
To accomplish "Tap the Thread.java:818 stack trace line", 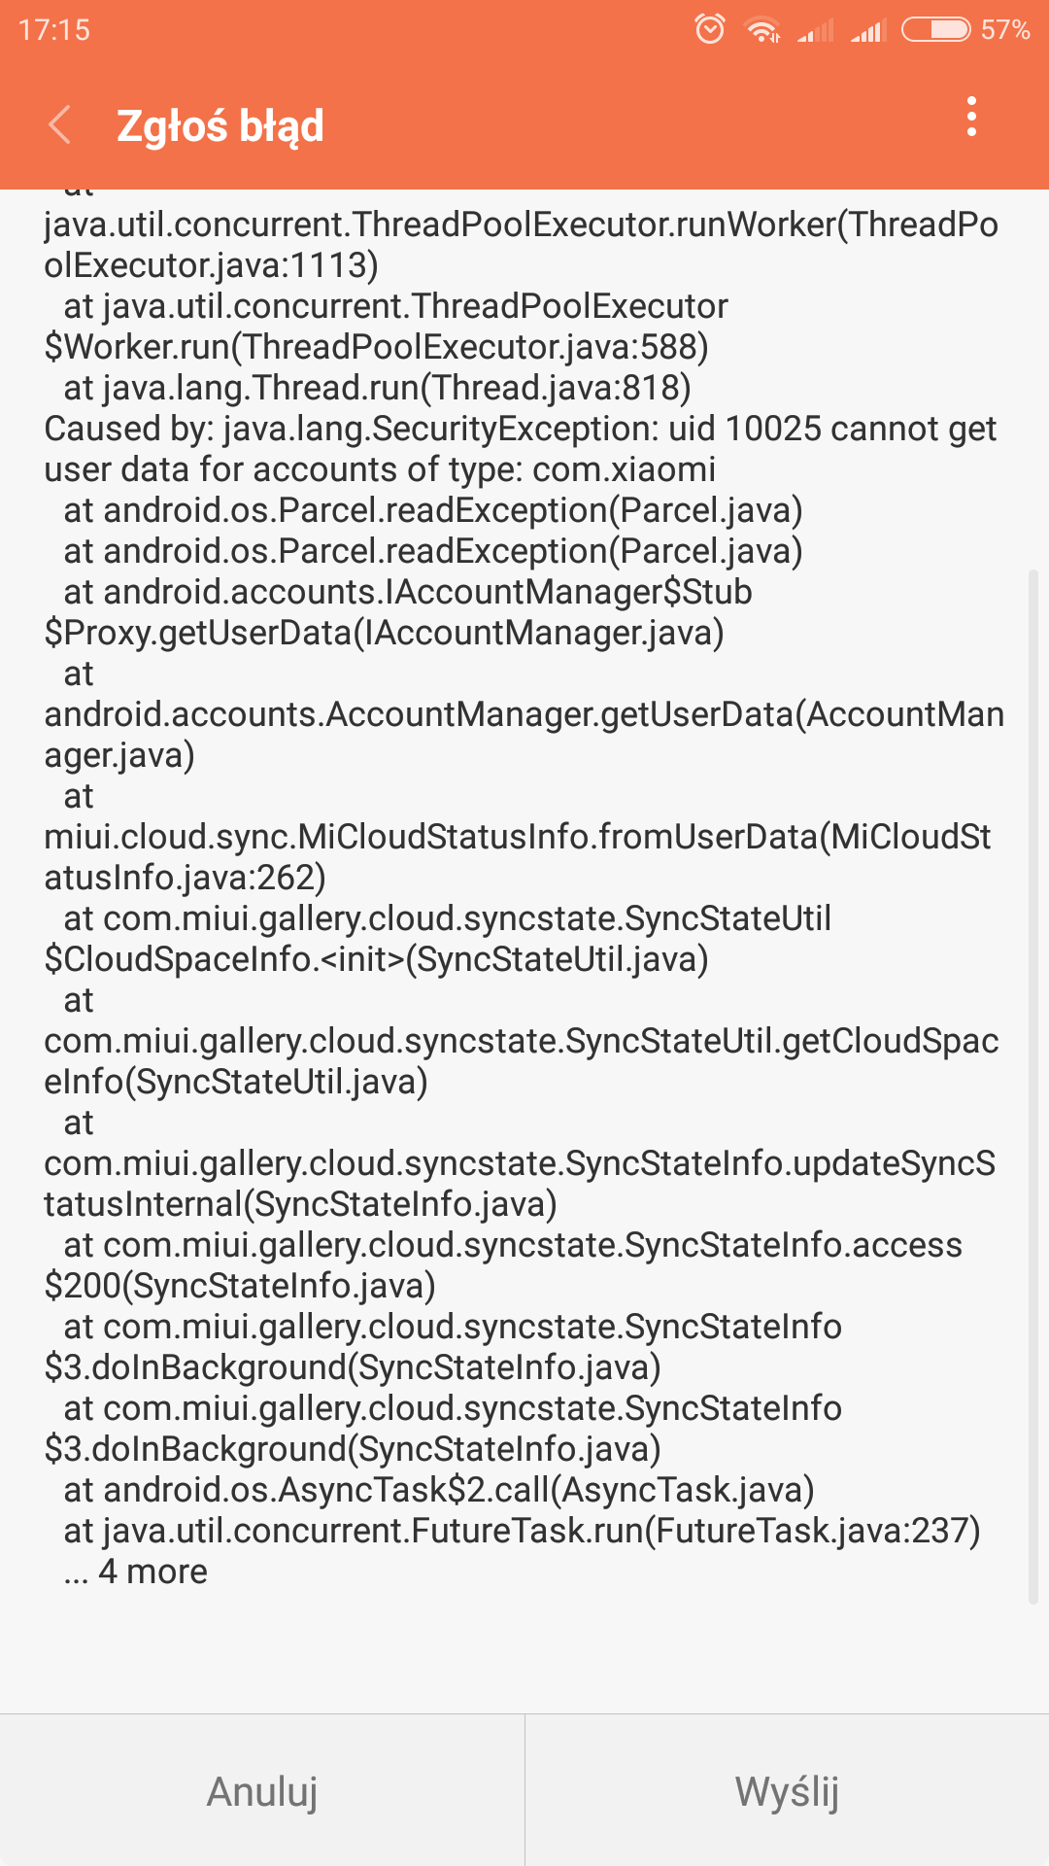I will tap(377, 388).
